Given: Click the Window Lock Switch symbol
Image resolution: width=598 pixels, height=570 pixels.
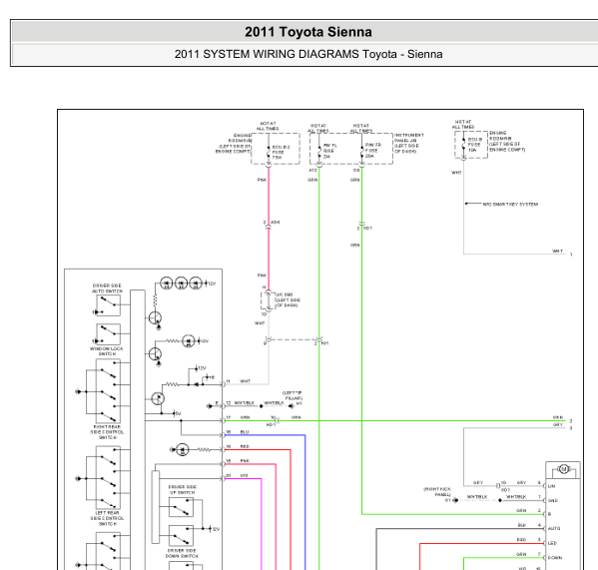Looking at the screenshot, I should (x=108, y=334).
